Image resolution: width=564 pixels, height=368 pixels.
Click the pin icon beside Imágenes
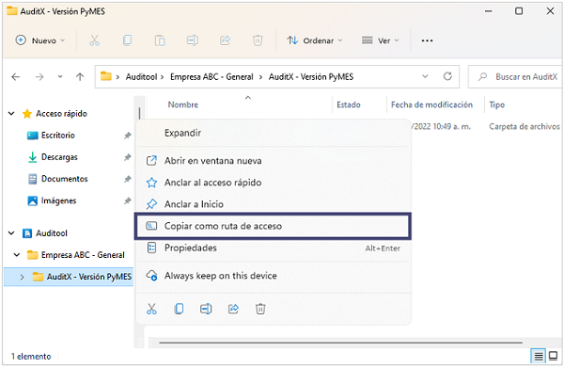pyautogui.click(x=127, y=200)
